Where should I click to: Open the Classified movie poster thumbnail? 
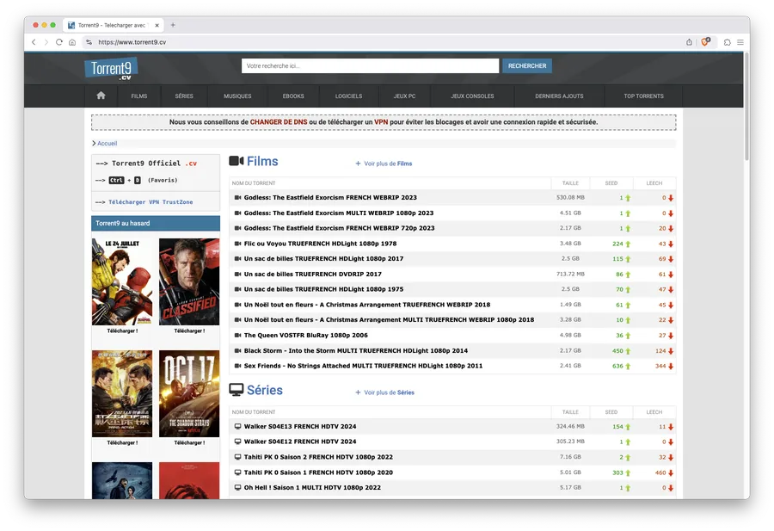point(189,281)
